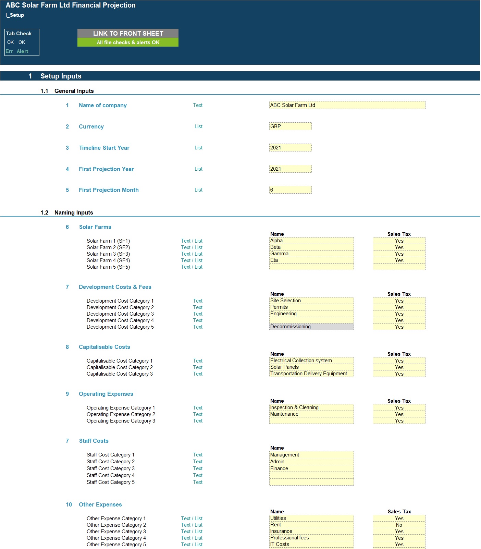
Task: Open Sales Tax cell for Utilities
Action: point(399,518)
